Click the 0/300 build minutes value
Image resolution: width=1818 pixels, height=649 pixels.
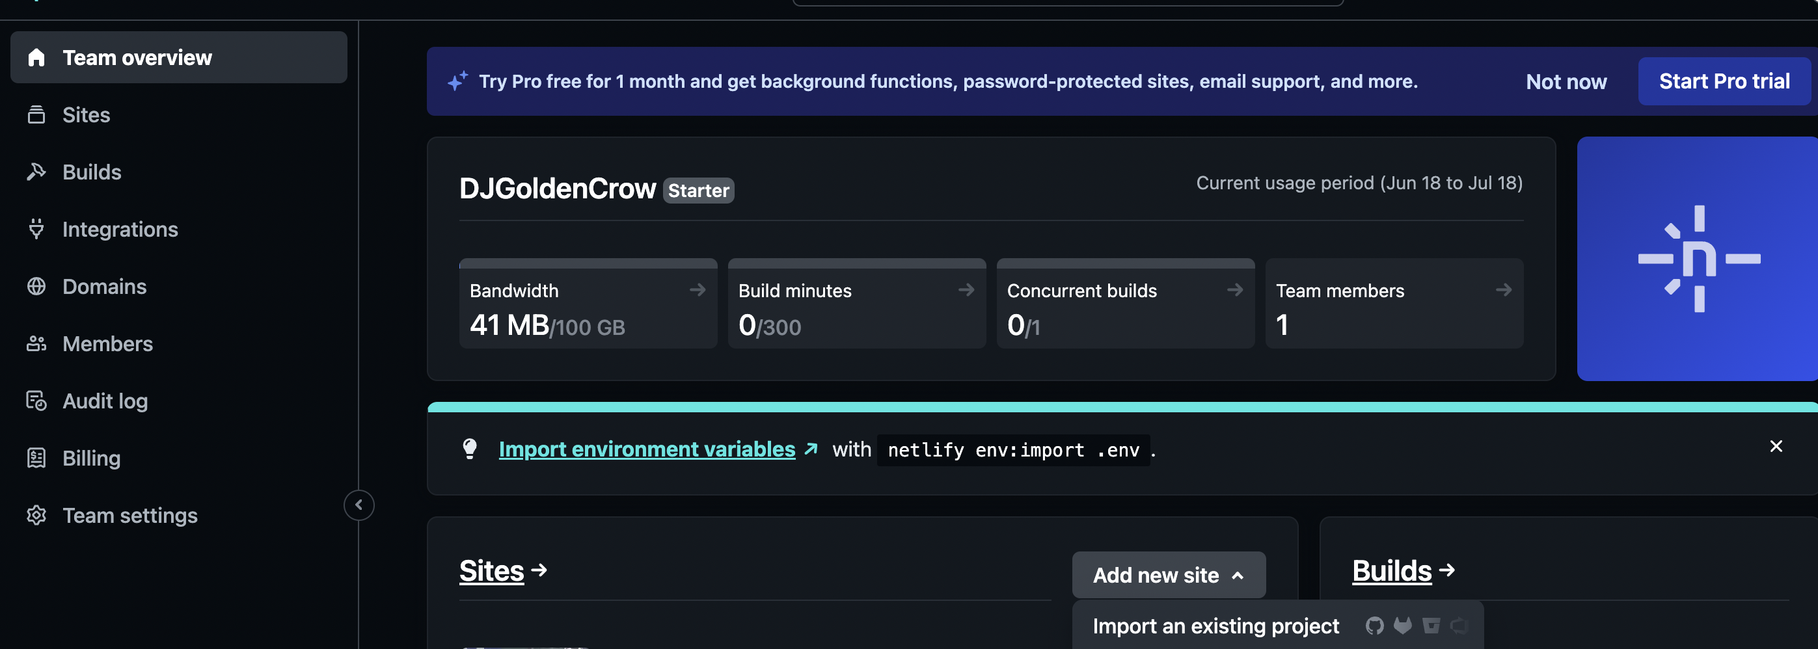[770, 326]
